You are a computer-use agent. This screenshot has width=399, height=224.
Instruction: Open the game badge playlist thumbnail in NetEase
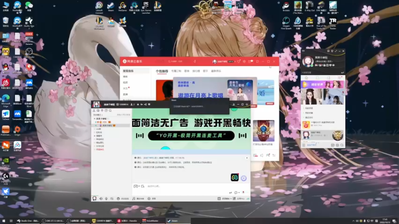(264, 130)
